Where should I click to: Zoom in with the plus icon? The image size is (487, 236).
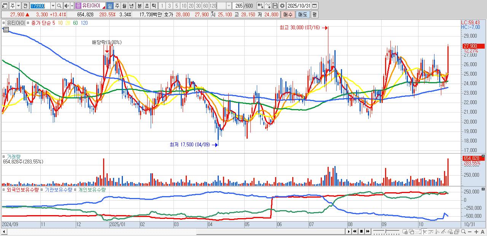click(476, 231)
